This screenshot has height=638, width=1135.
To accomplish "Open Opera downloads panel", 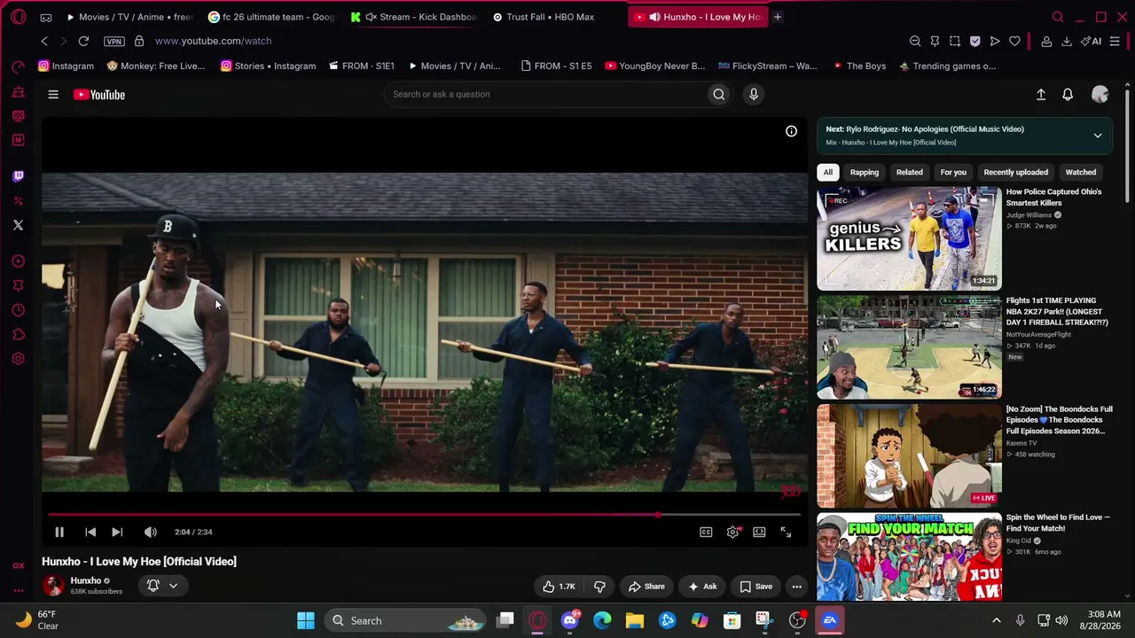I will [x=1067, y=41].
